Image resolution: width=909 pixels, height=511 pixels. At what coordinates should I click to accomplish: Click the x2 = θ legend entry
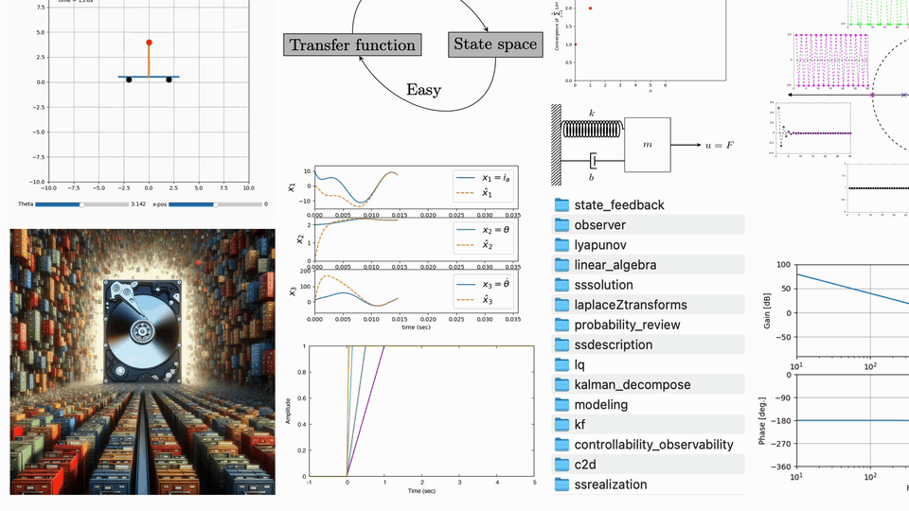tap(482, 229)
